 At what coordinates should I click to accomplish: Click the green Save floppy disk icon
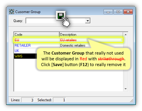point(61,16)
